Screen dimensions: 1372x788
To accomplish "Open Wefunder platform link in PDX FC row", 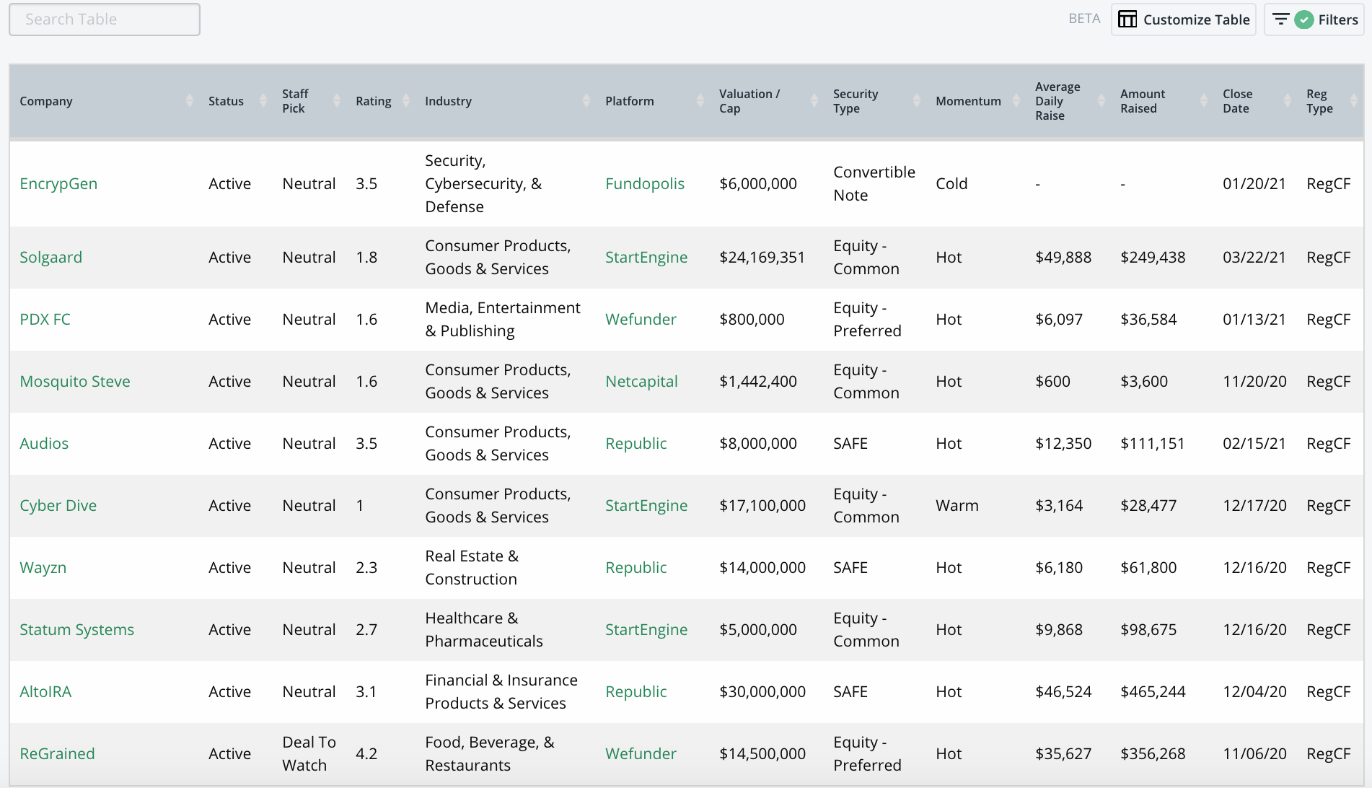I will pos(641,320).
